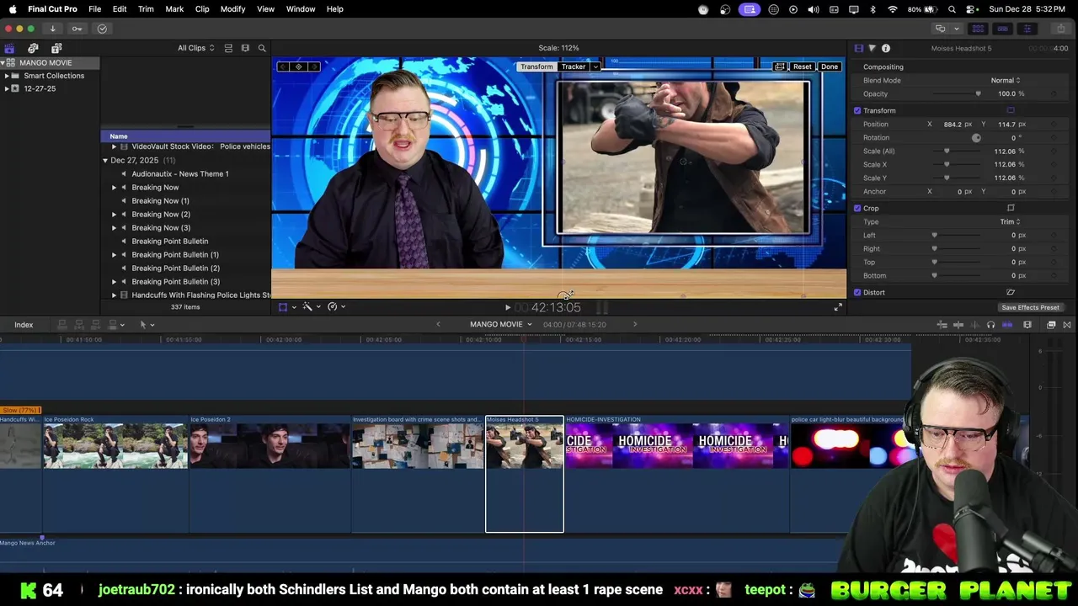
Task: Open the Blend Mode Normal dropdown
Action: tap(1005, 80)
